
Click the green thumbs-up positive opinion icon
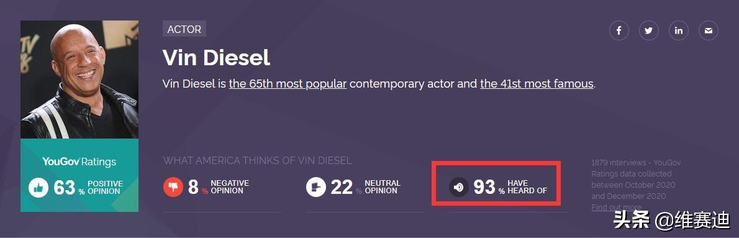(38, 188)
